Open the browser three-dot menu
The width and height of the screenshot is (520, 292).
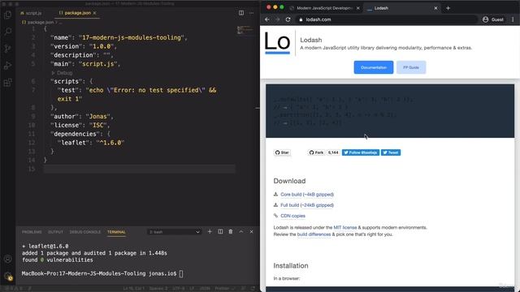click(x=513, y=19)
